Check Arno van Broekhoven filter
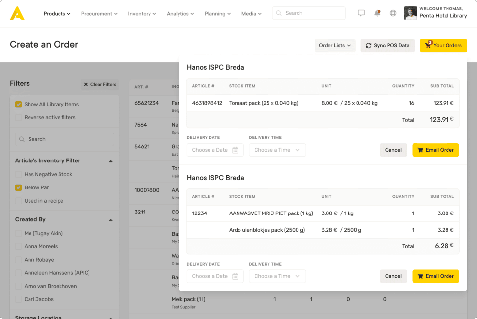 coord(18,286)
